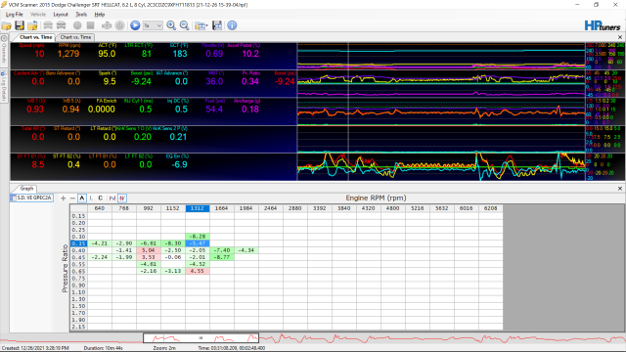Image resolution: width=626 pixels, height=352 pixels.
Task: Open the Log File menu
Action: pyautogui.click(x=14, y=15)
